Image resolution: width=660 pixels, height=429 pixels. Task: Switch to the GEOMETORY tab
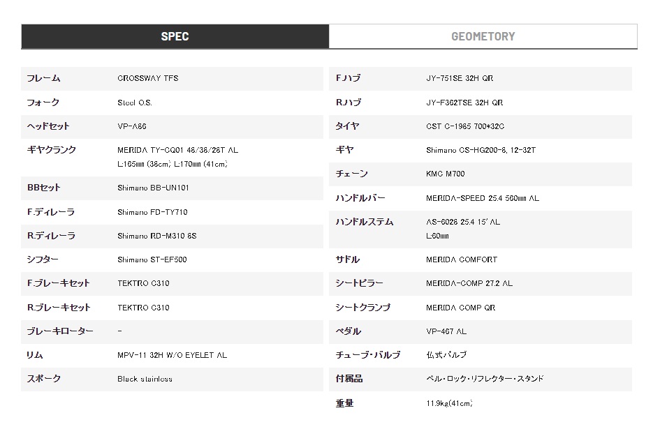click(x=483, y=36)
